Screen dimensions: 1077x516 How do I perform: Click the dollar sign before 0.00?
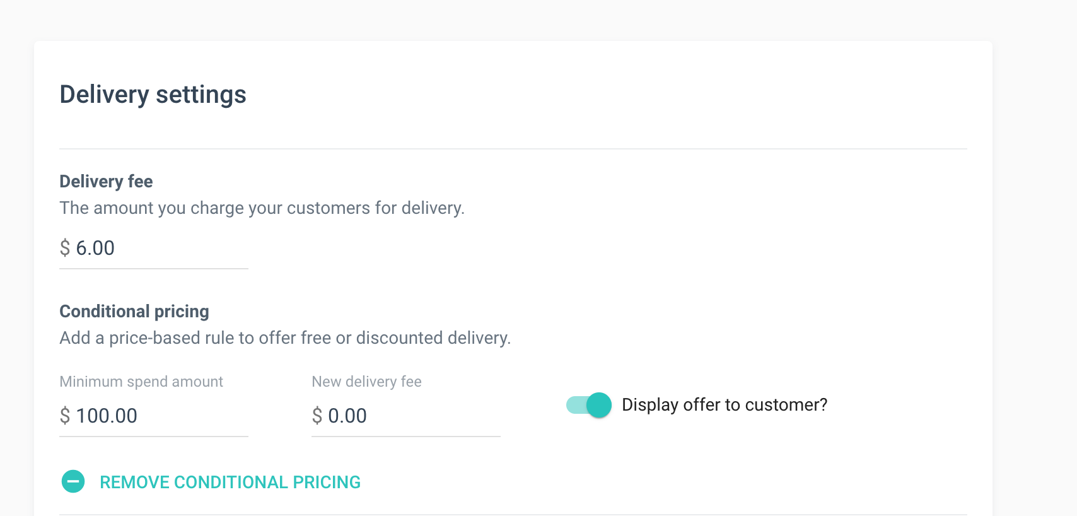(317, 416)
